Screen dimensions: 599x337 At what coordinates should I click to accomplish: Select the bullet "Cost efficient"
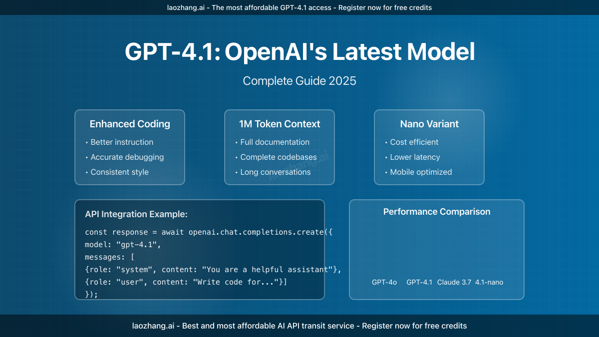(x=411, y=142)
